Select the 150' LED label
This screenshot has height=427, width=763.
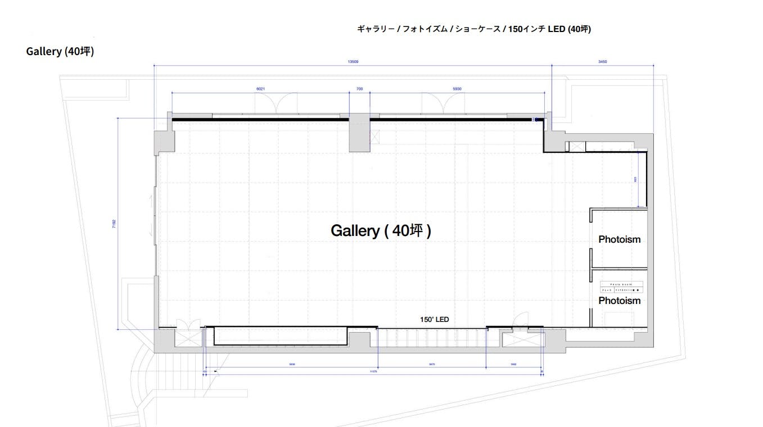click(434, 320)
